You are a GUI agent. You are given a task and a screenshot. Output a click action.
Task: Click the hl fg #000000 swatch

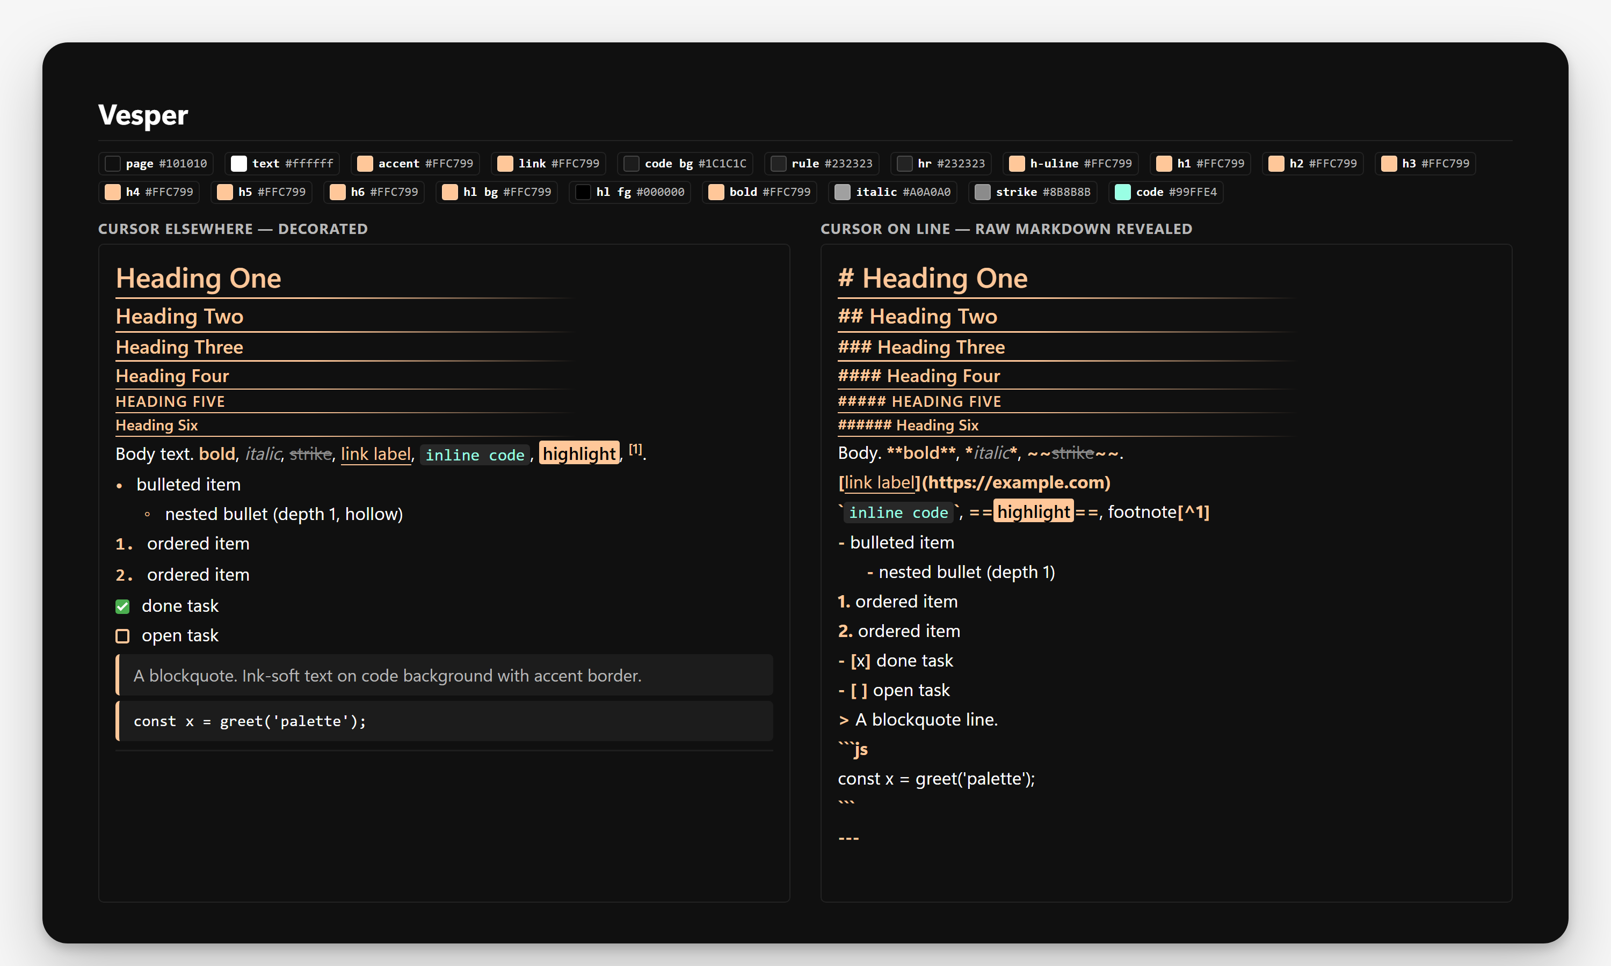click(x=630, y=192)
